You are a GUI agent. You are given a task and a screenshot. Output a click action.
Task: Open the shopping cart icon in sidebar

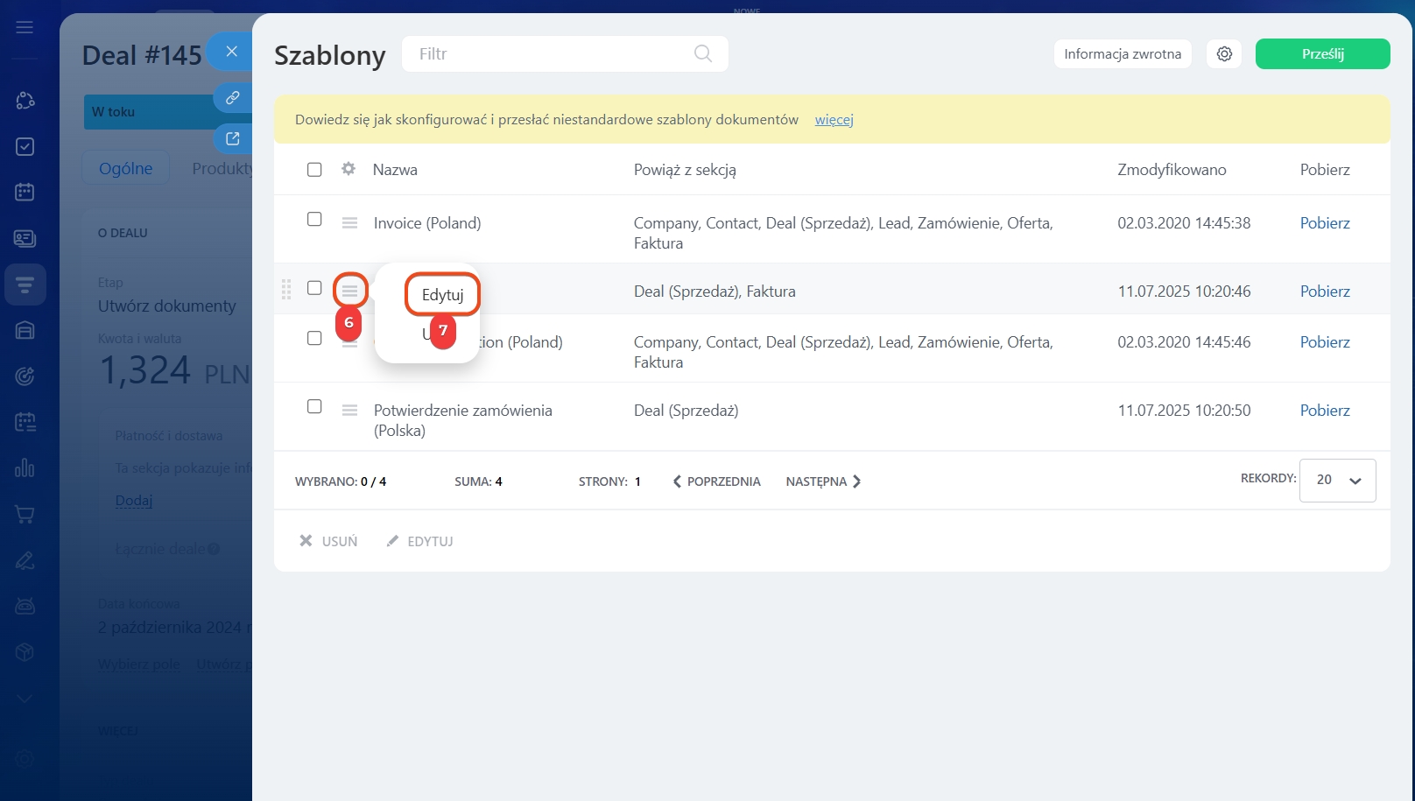pos(25,514)
